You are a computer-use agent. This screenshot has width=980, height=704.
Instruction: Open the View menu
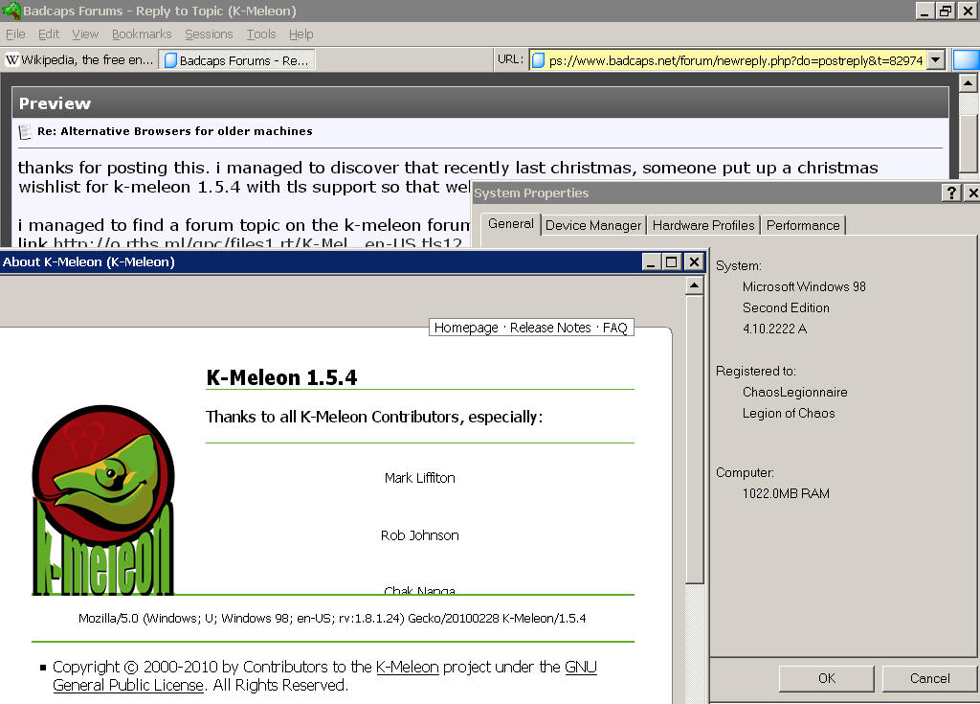pos(85,34)
